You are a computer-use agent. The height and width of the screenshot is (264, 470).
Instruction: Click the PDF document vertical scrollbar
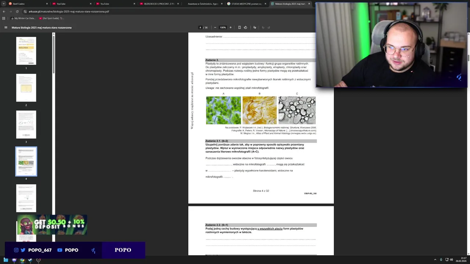(468, 58)
